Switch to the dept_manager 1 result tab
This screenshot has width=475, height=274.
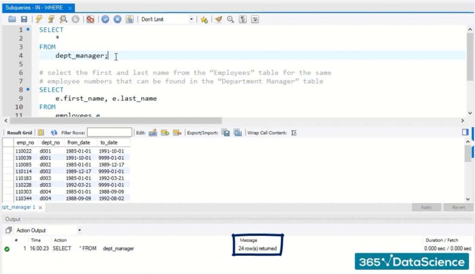18,207
